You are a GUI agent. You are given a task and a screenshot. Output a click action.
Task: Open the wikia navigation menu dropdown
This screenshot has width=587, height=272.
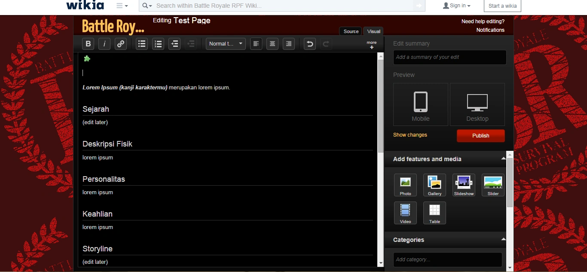pos(122,6)
